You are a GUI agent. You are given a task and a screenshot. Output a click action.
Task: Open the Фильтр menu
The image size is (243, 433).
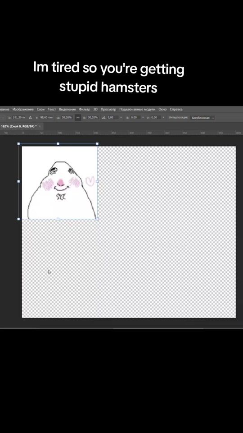pos(84,109)
